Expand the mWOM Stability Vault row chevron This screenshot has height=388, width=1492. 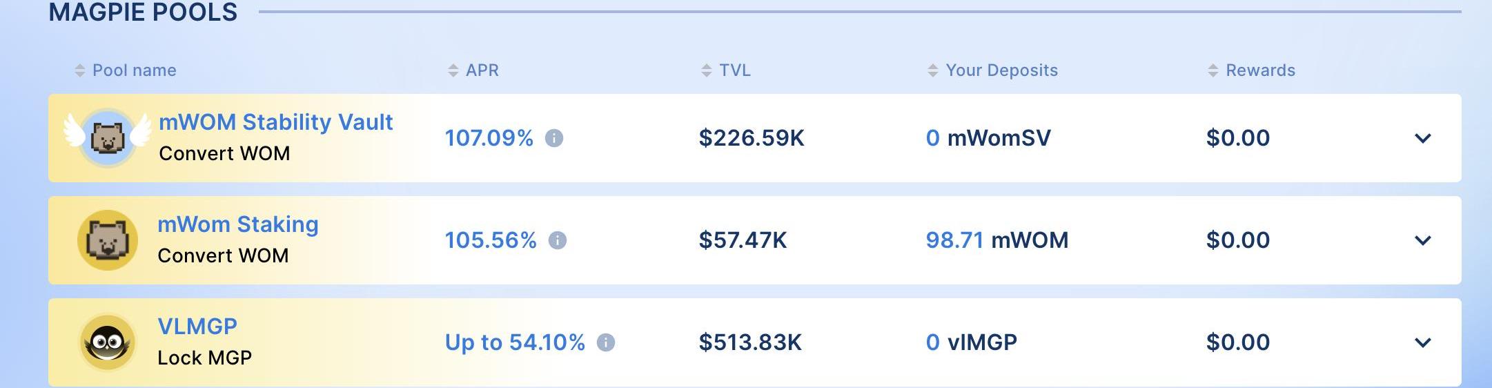[1423, 139]
